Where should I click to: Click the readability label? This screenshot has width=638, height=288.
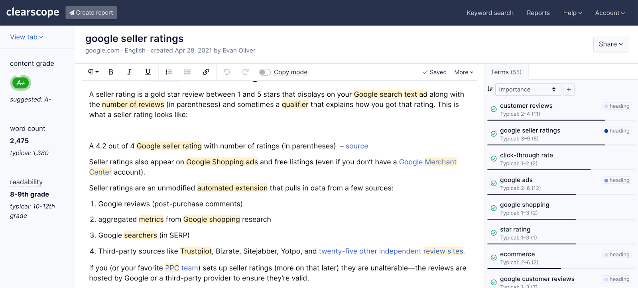click(26, 182)
